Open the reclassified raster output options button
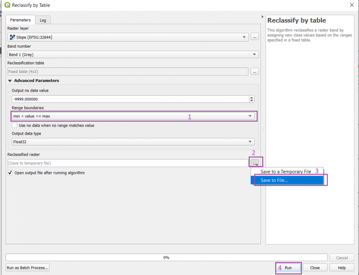The height and width of the screenshot is (275, 359). (x=255, y=163)
